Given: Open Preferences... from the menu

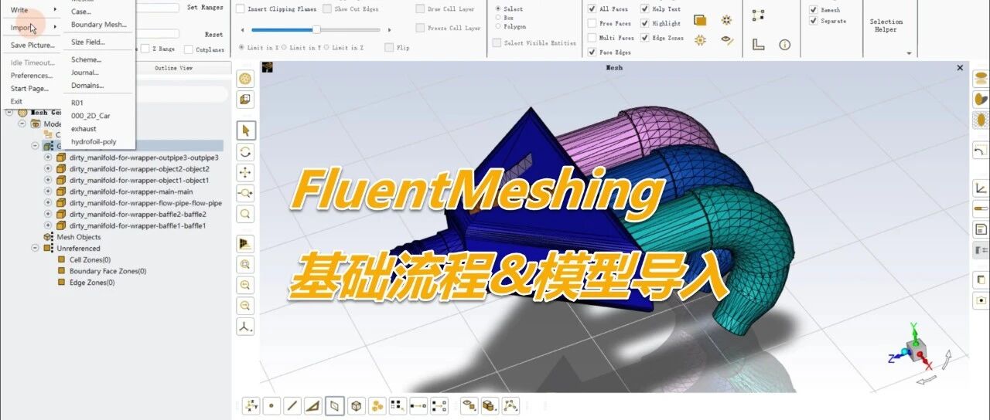Looking at the screenshot, I should pos(32,76).
